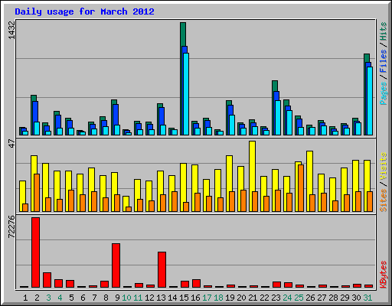Image resolution: width=392 pixels, height=306 pixels.
Task: Click the Hits legend label
Action: pos(384,31)
